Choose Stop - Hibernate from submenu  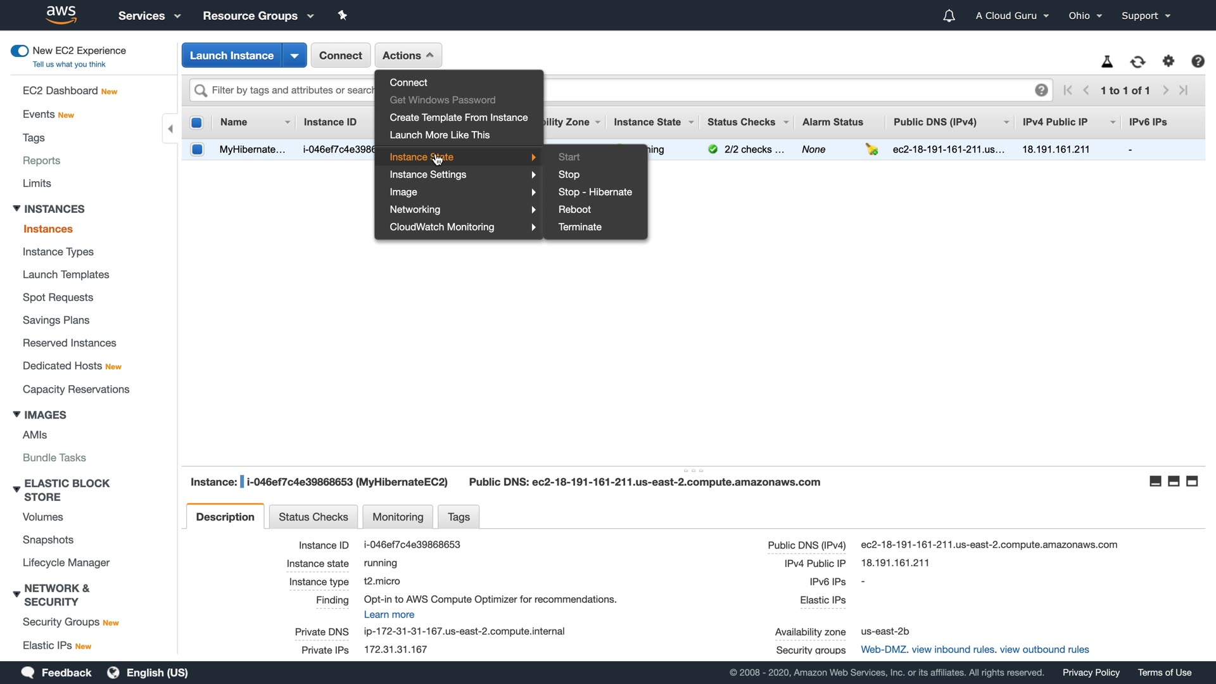(x=595, y=192)
